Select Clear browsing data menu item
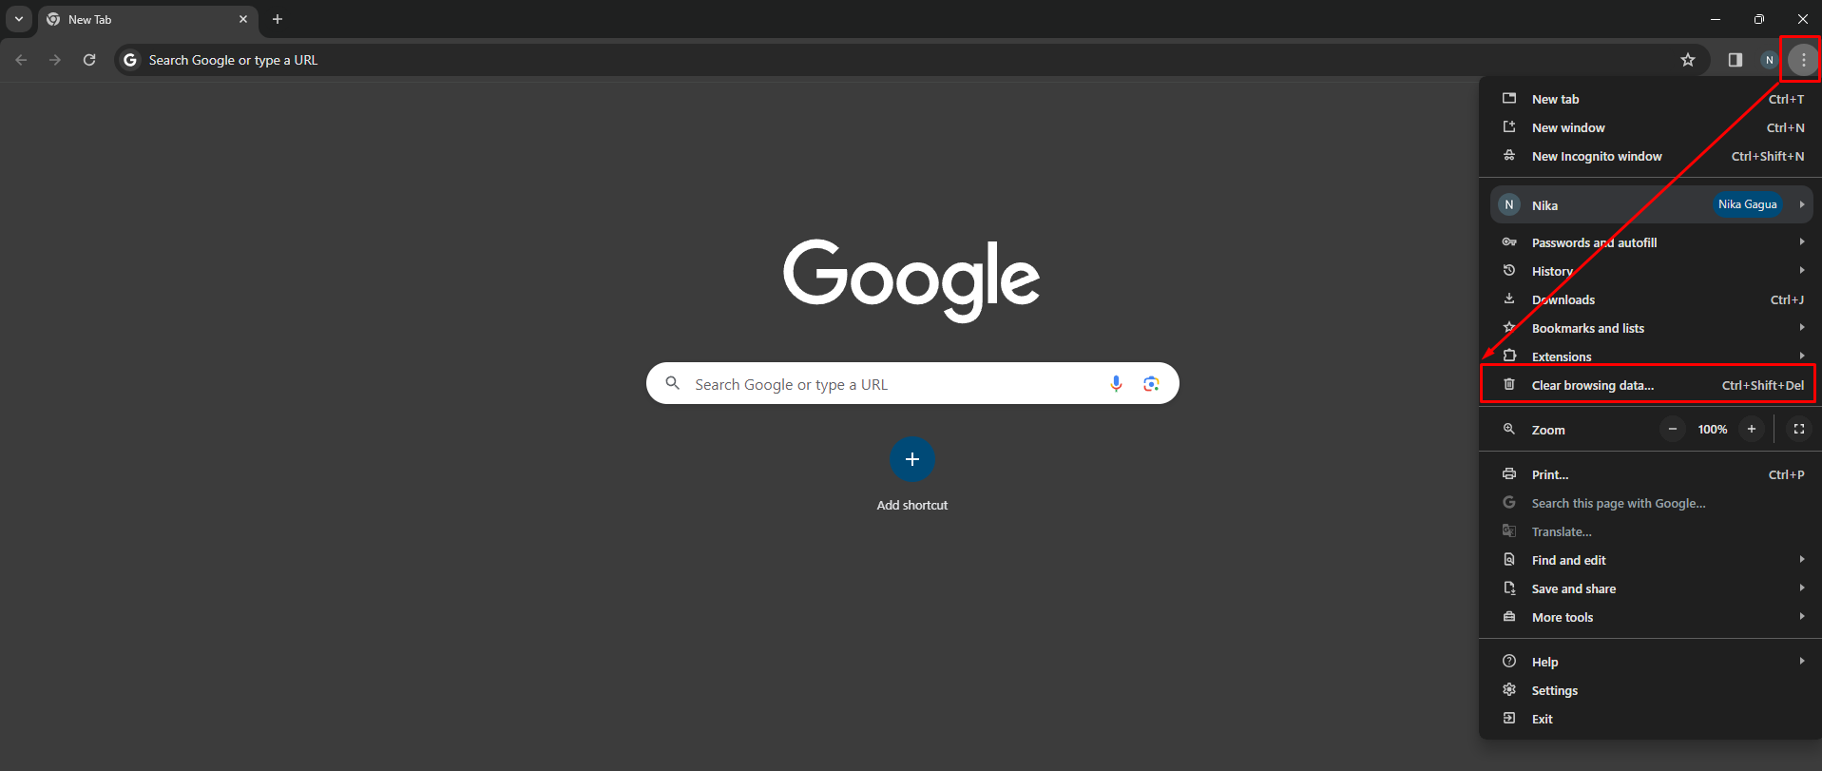The height and width of the screenshot is (771, 1822). (1652, 385)
